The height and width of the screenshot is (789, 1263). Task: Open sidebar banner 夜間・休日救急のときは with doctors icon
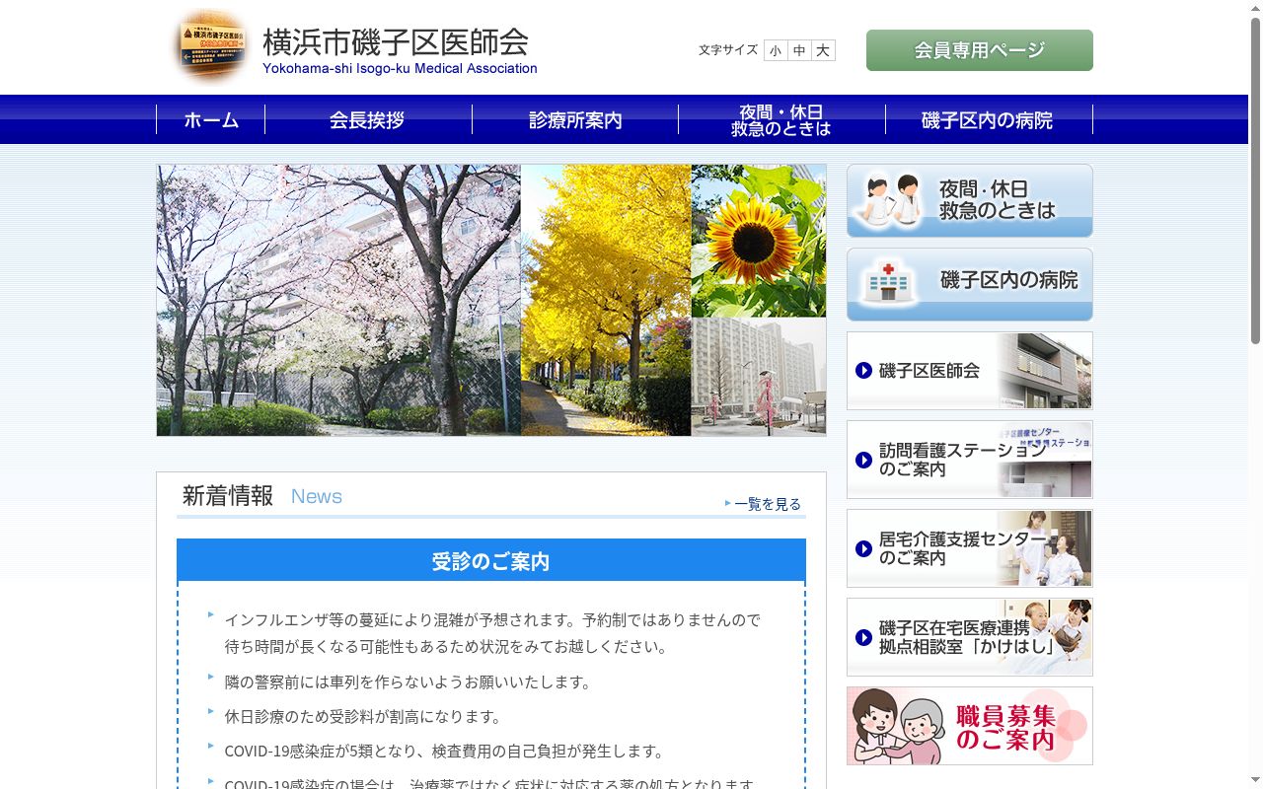(970, 200)
